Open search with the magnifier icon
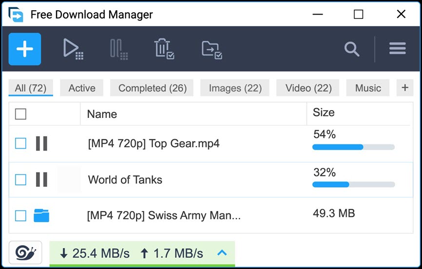Image resolution: width=422 pixels, height=269 pixels. coord(351,49)
